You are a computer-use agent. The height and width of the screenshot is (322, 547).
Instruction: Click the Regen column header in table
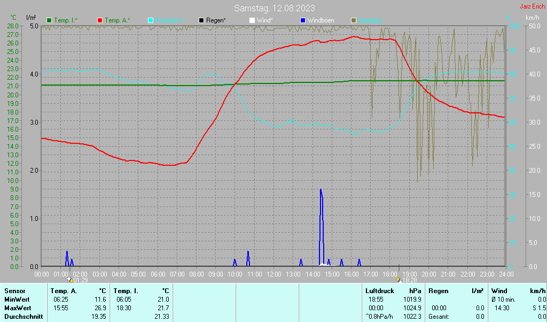[x=439, y=291]
